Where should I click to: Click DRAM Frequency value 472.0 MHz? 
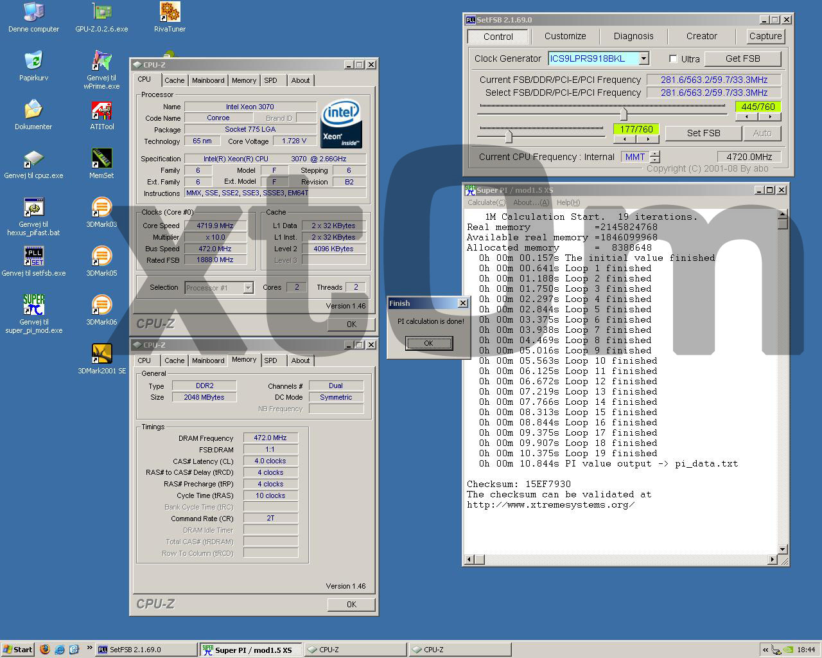270,438
